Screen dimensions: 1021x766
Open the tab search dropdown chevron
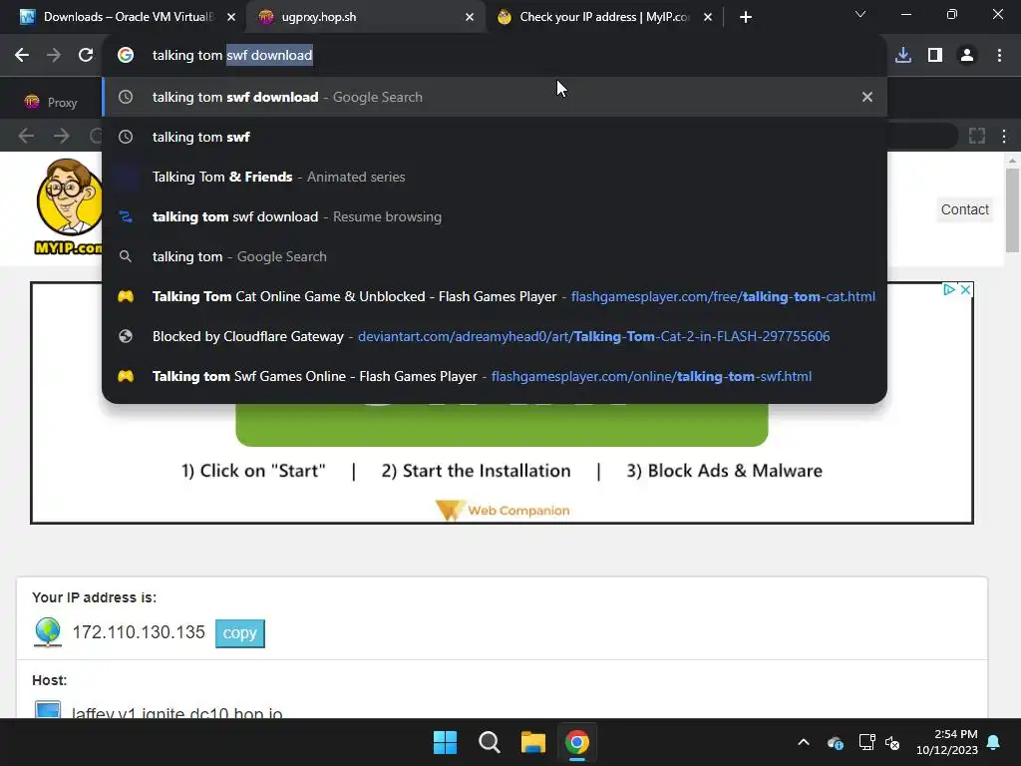[860, 14]
